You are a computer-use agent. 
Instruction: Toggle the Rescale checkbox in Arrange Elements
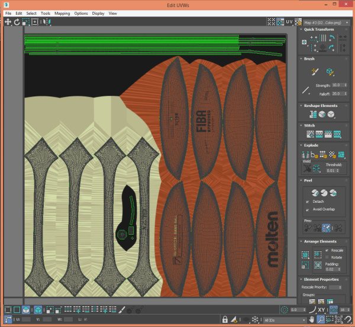(327, 251)
